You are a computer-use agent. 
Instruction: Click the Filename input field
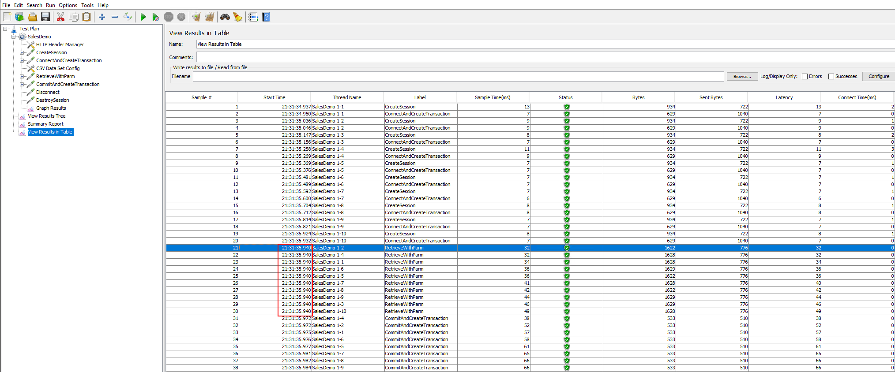[459, 76]
